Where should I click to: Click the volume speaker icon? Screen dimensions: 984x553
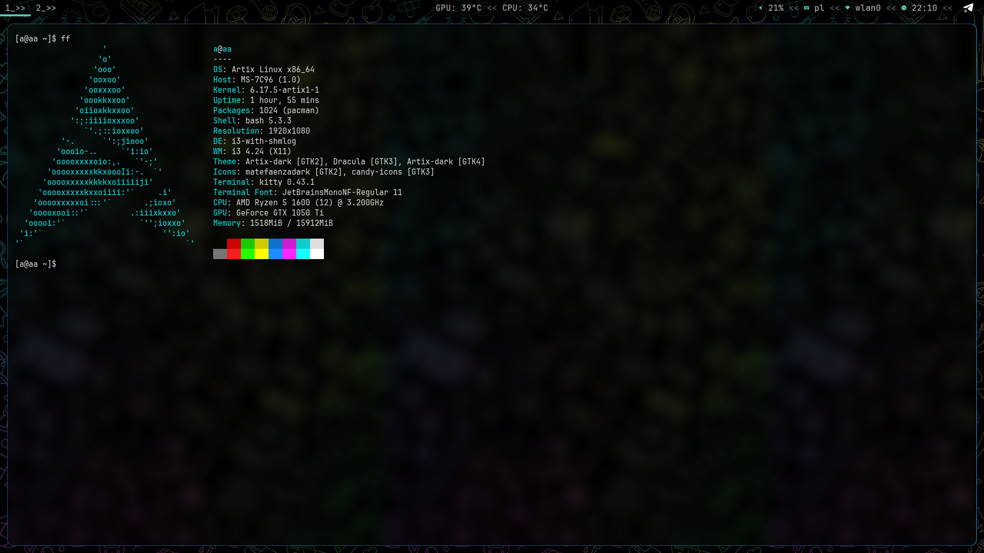pyautogui.click(x=761, y=8)
